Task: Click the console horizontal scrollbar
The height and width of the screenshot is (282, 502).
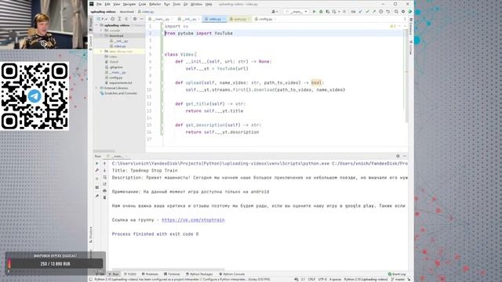Action: pos(168,269)
